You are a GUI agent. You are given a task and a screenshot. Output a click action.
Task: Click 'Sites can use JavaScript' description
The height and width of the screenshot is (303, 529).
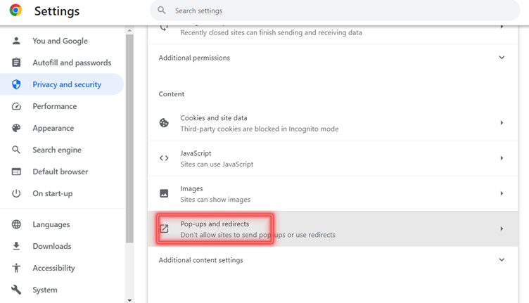[x=217, y=165]
